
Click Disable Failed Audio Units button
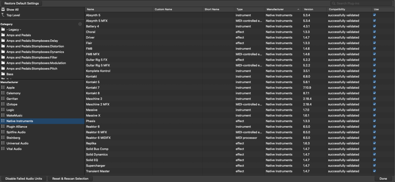pos(23,178)
